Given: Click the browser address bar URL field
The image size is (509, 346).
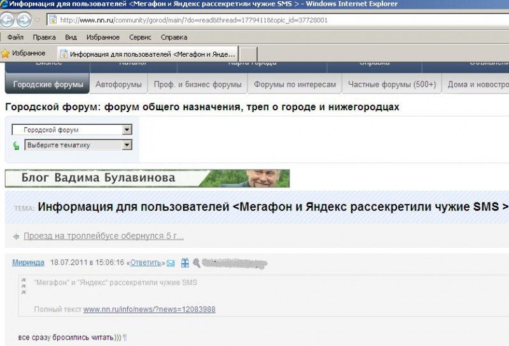Looking at the screenshot, I should [254, 20].
